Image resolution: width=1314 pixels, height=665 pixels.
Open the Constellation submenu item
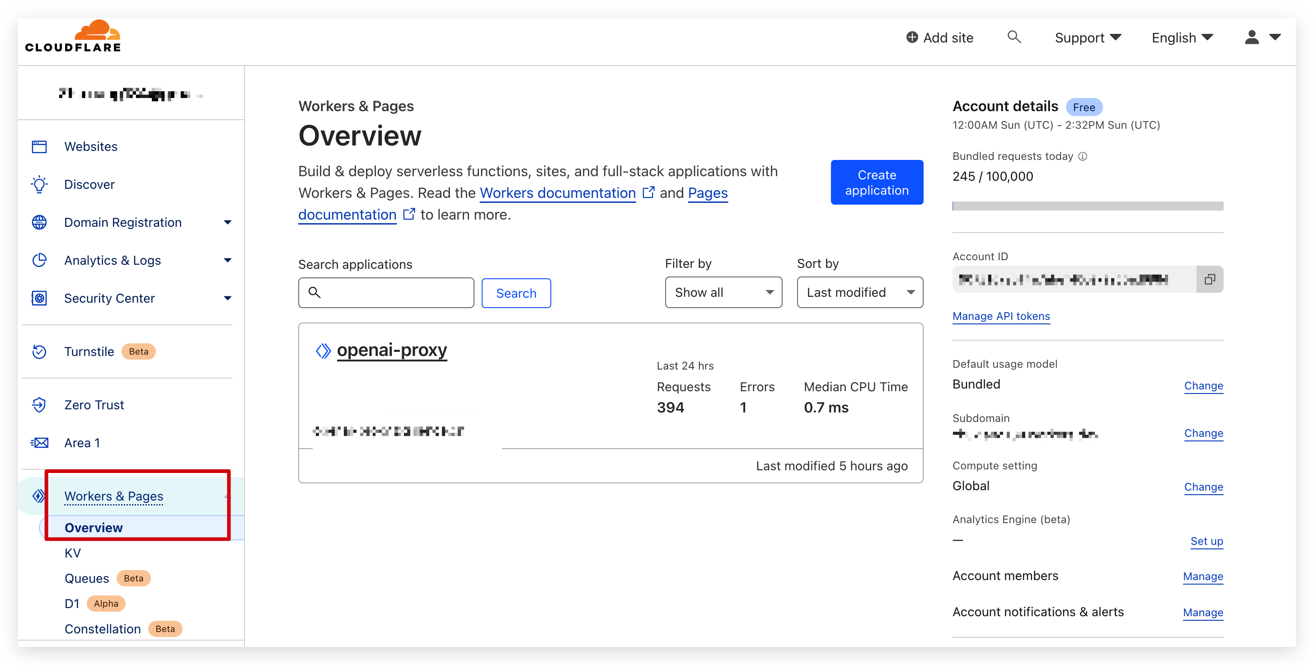[x=103, y=629]
